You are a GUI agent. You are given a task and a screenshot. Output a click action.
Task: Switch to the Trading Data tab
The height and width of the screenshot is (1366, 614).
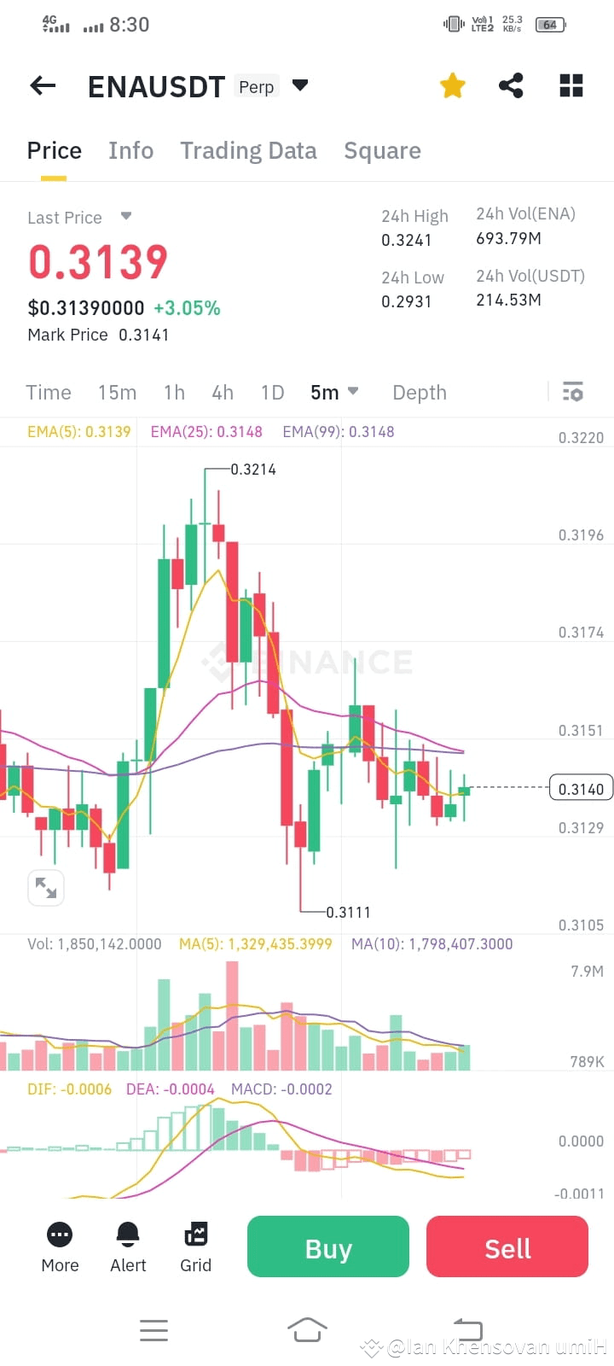(248, 151)
